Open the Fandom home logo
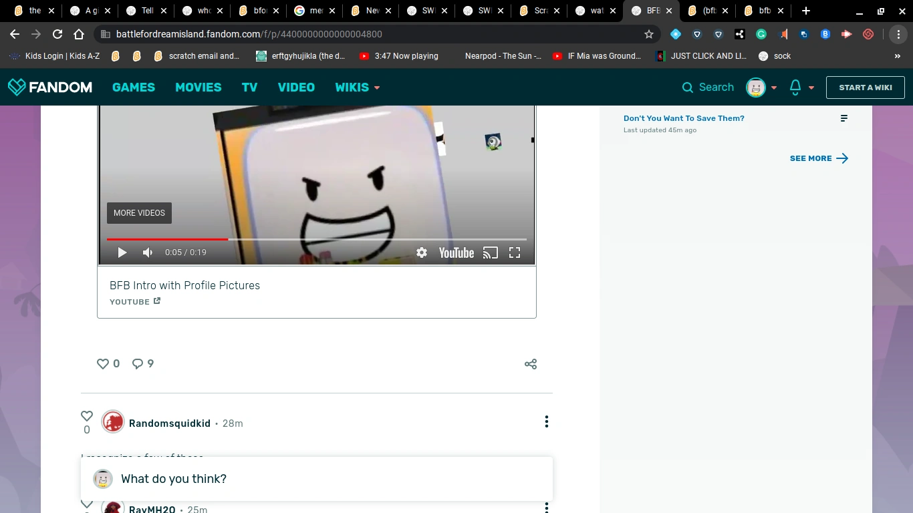This screenshot has width=913, height=513. click(x=50, y=87)
